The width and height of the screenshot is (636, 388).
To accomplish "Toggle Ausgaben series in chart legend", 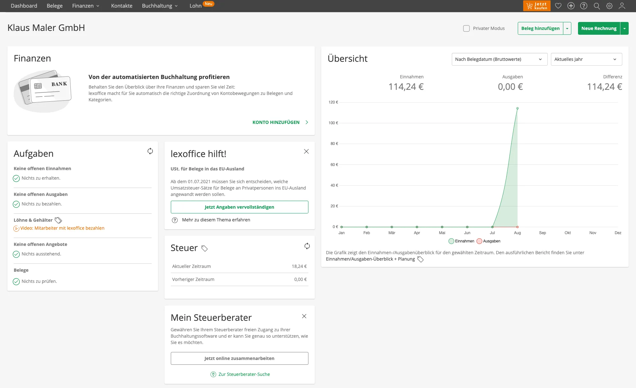I will (488, 241).
